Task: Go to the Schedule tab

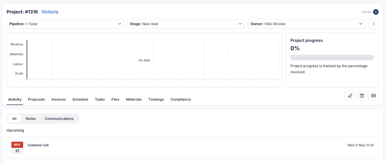Action: coord(80,99)
